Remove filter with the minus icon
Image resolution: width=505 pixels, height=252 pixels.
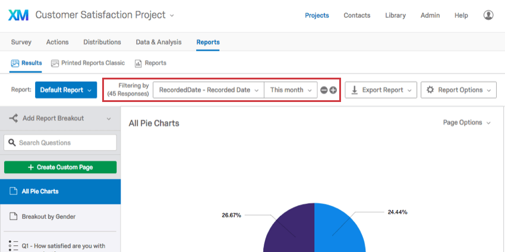point(324,90)
